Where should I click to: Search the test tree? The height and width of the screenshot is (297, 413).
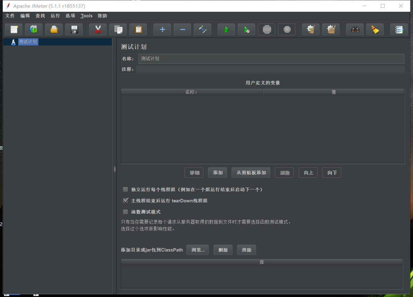[x=354, y=29]
